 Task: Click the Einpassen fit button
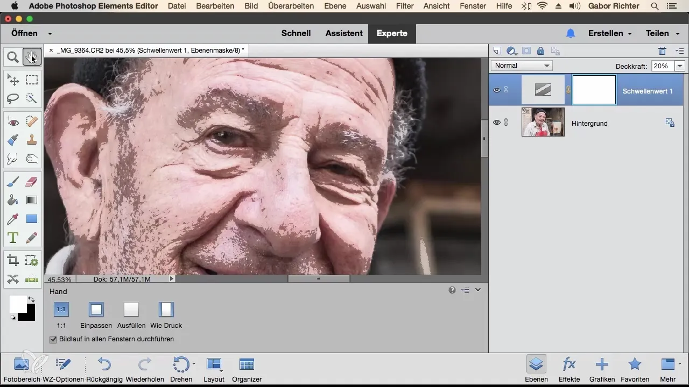coord(96,309)
